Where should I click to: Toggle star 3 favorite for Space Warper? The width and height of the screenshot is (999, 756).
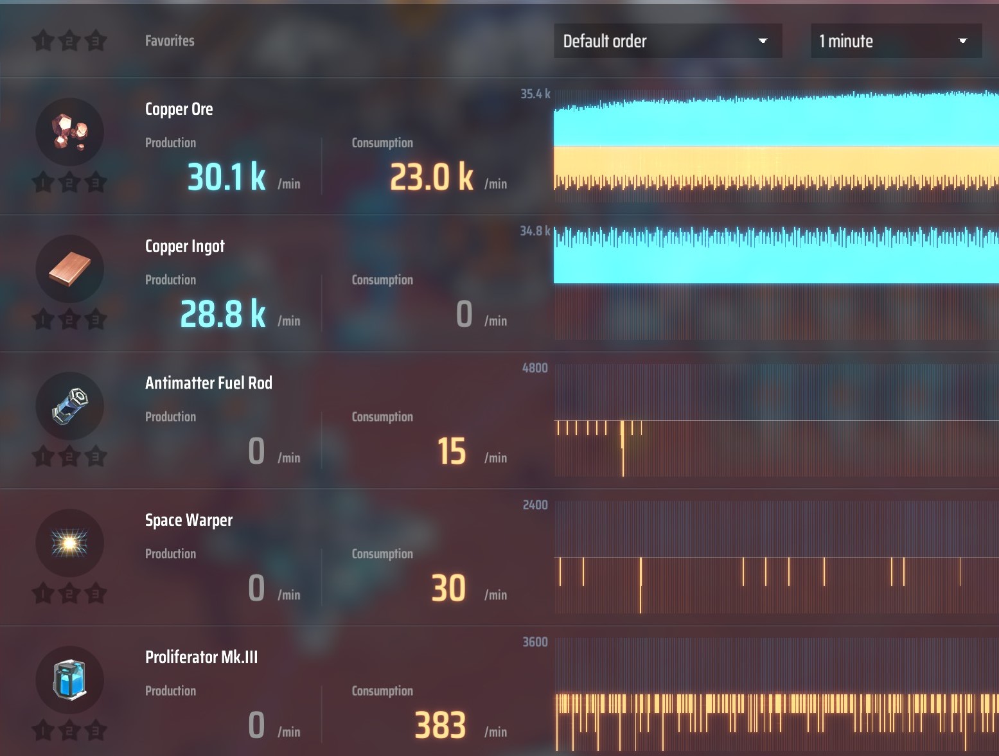point(96,593)
